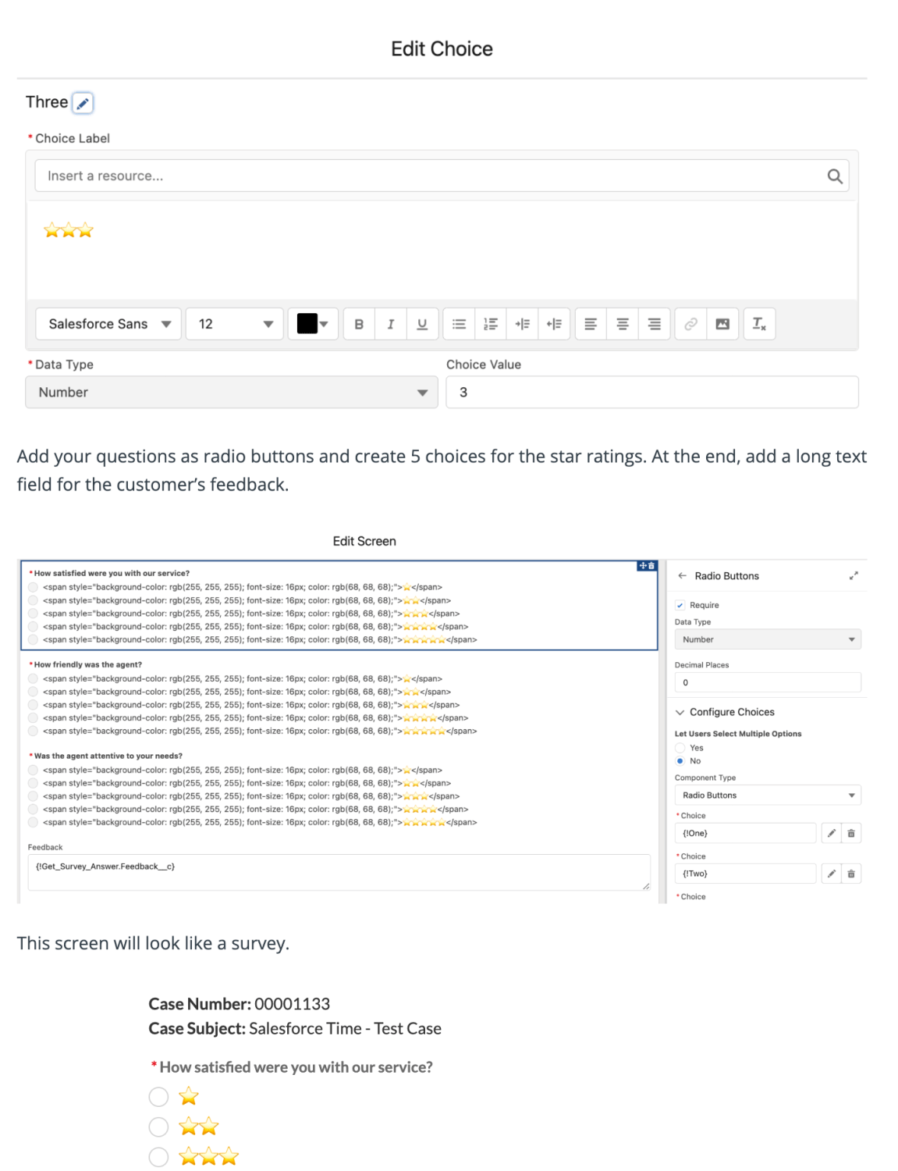The width and height of the screenshot is (898, 1171).
Task: Apply bold formatting in the choice label editor
Action: click(x=359, y=323)
